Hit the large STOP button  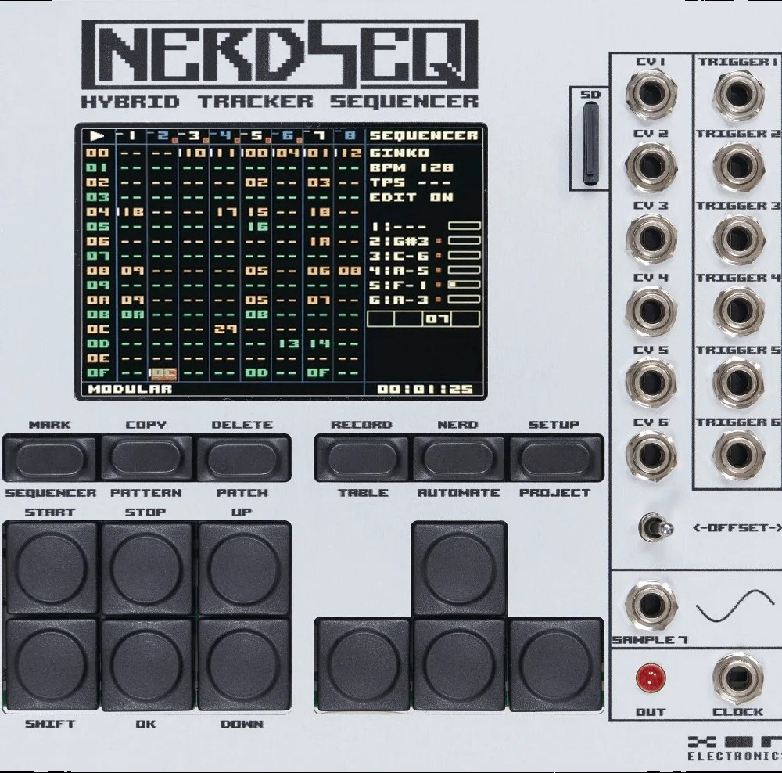(146, 568)
